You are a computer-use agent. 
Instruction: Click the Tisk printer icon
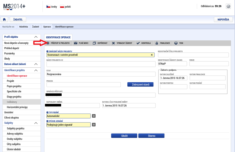pos(176,43)
